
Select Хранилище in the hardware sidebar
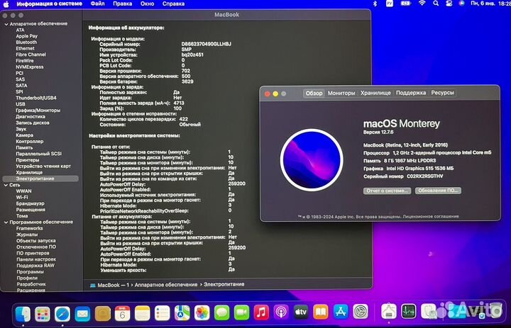click(x=29, y=172)
